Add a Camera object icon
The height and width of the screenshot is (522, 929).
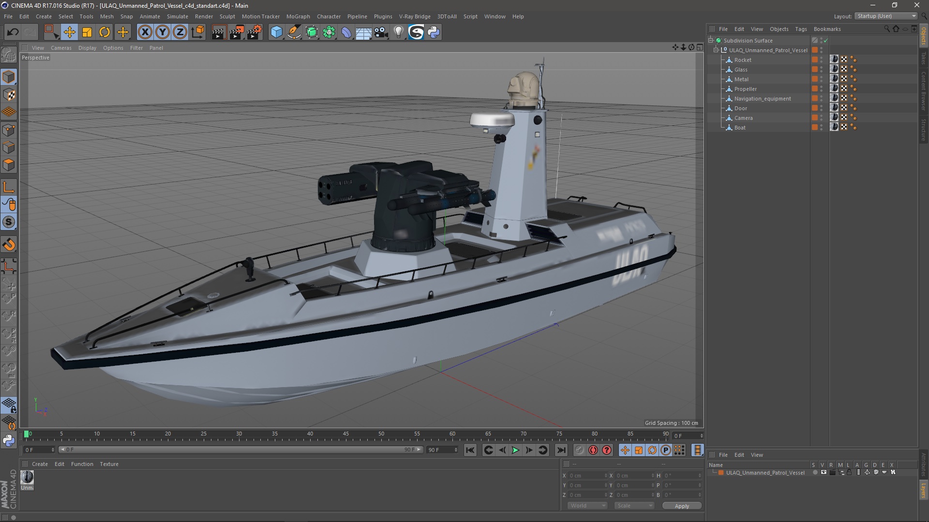click(x=381, y=32)
